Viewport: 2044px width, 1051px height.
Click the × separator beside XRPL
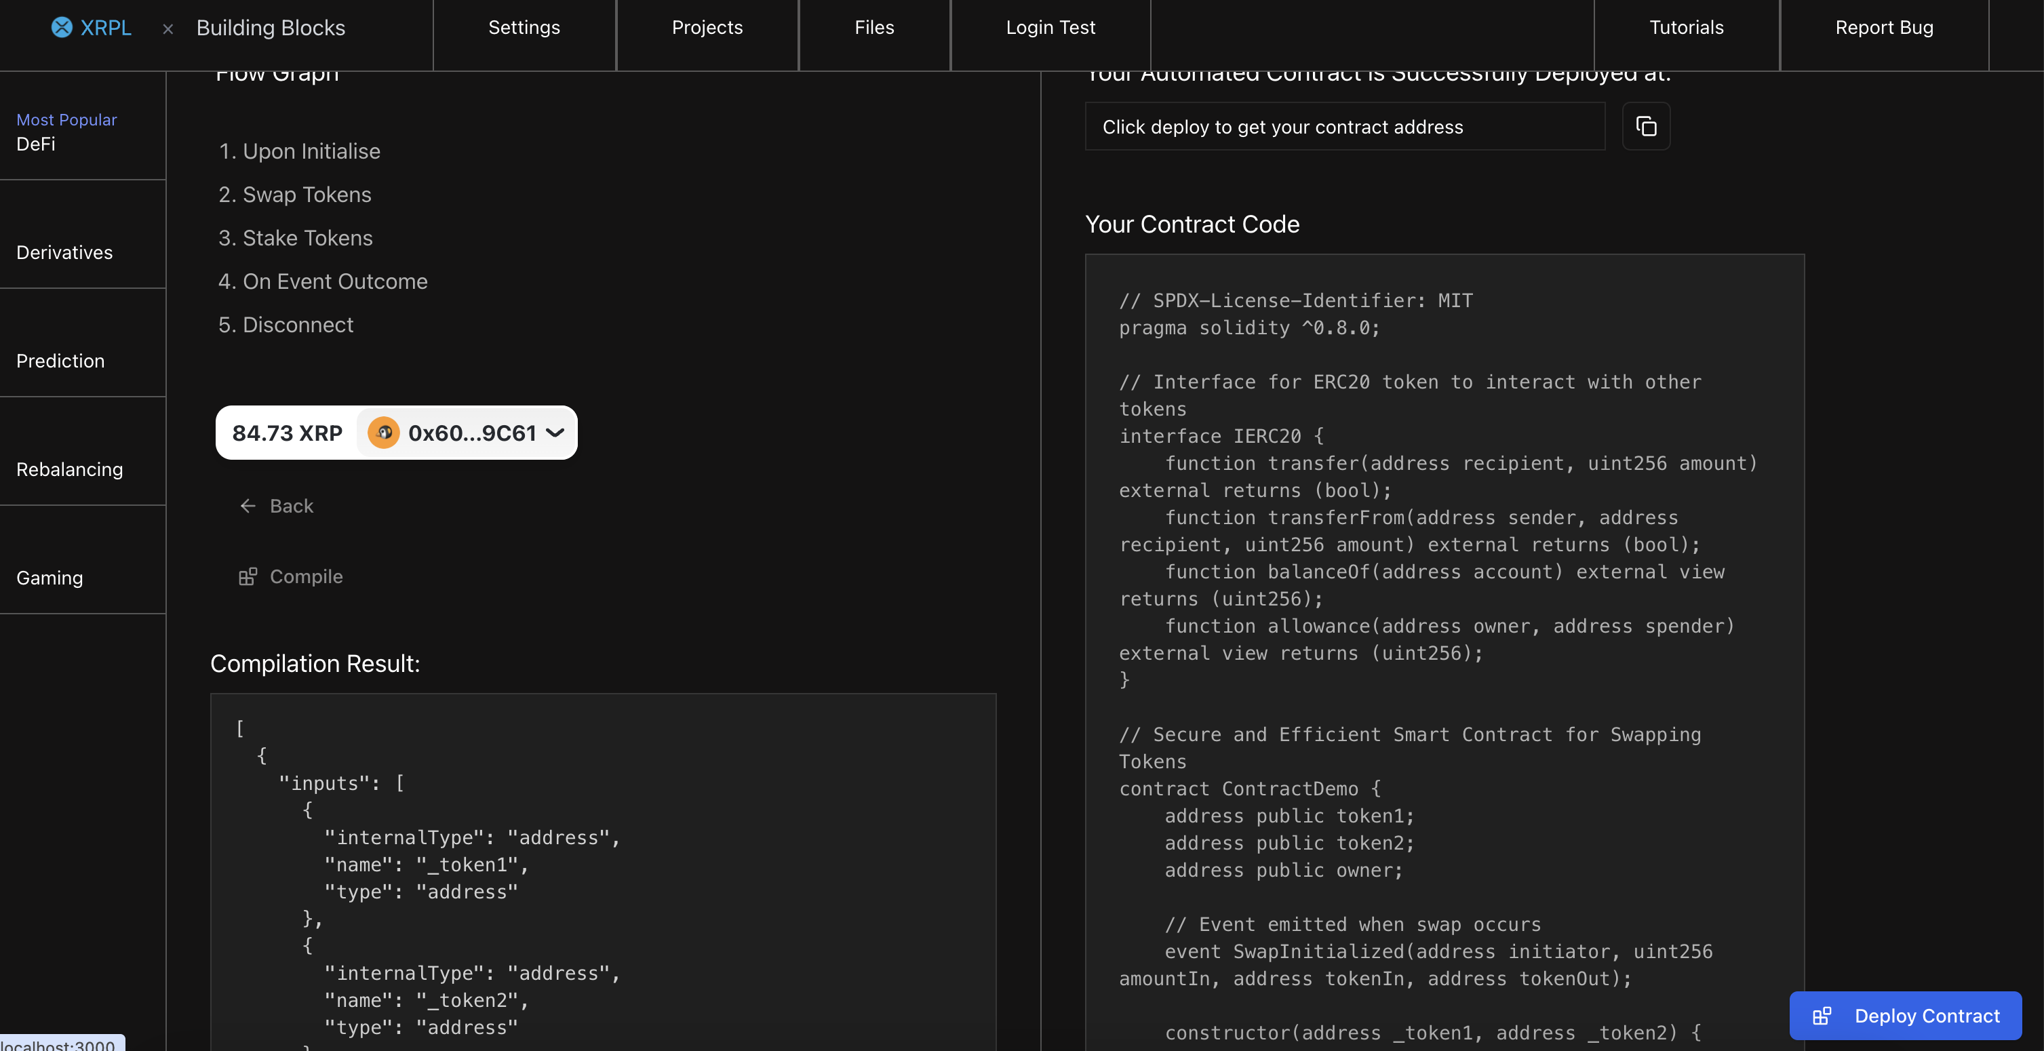coord(168,28)
